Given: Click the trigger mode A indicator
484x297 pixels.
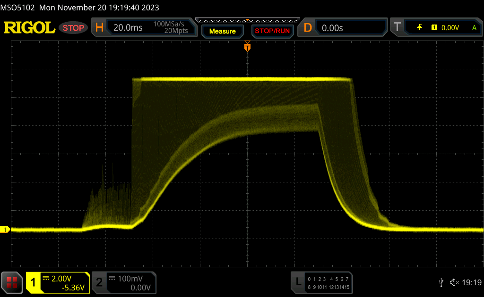Looking at the screenshot, I should [474, 28].
